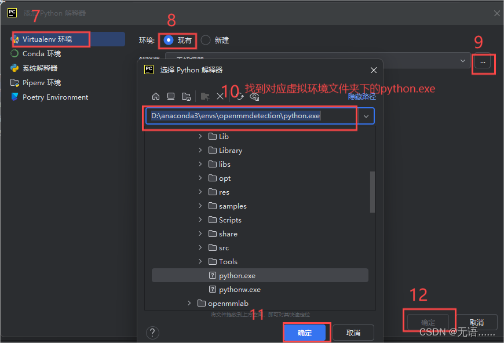This screenshot has height=343, width=504.
Task: Expand the opt folder
Action: pyautogui.click(x=200, y=178)
